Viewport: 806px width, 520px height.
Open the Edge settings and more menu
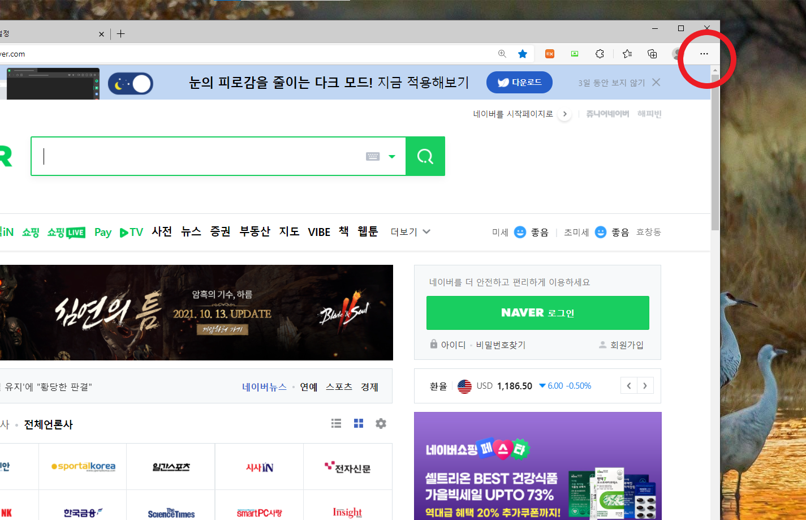(x=704, y=54)
